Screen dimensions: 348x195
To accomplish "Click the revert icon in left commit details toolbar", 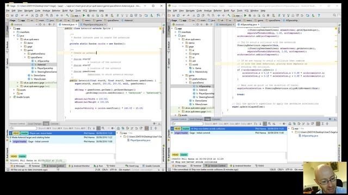I will click(x=136, y=128).
